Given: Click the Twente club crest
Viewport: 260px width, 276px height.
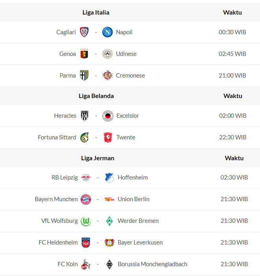Looking at the screenshot, I should coord(107,137).
